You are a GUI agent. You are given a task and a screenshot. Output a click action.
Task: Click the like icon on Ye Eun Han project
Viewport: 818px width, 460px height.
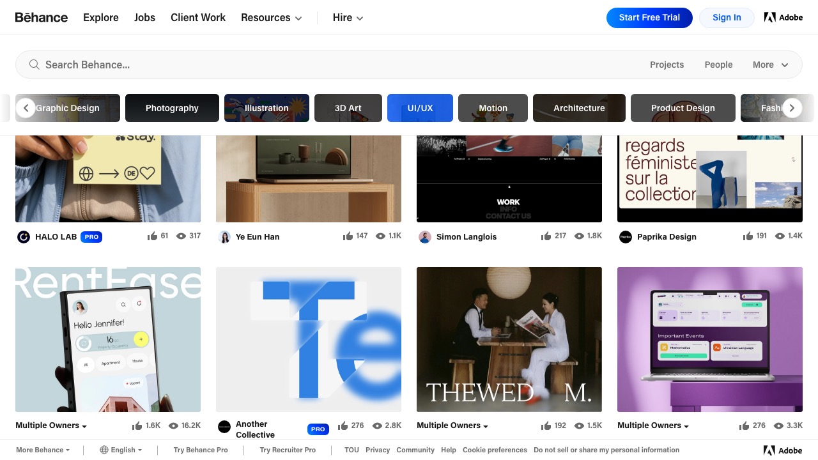(348, 236)
